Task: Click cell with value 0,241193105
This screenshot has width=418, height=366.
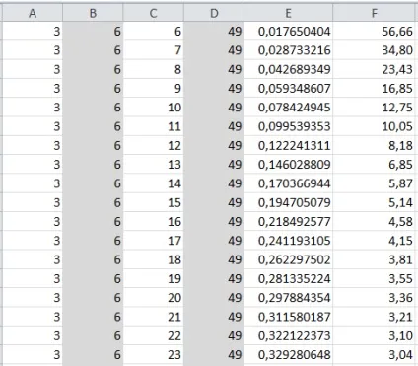Action: [289, 241]
